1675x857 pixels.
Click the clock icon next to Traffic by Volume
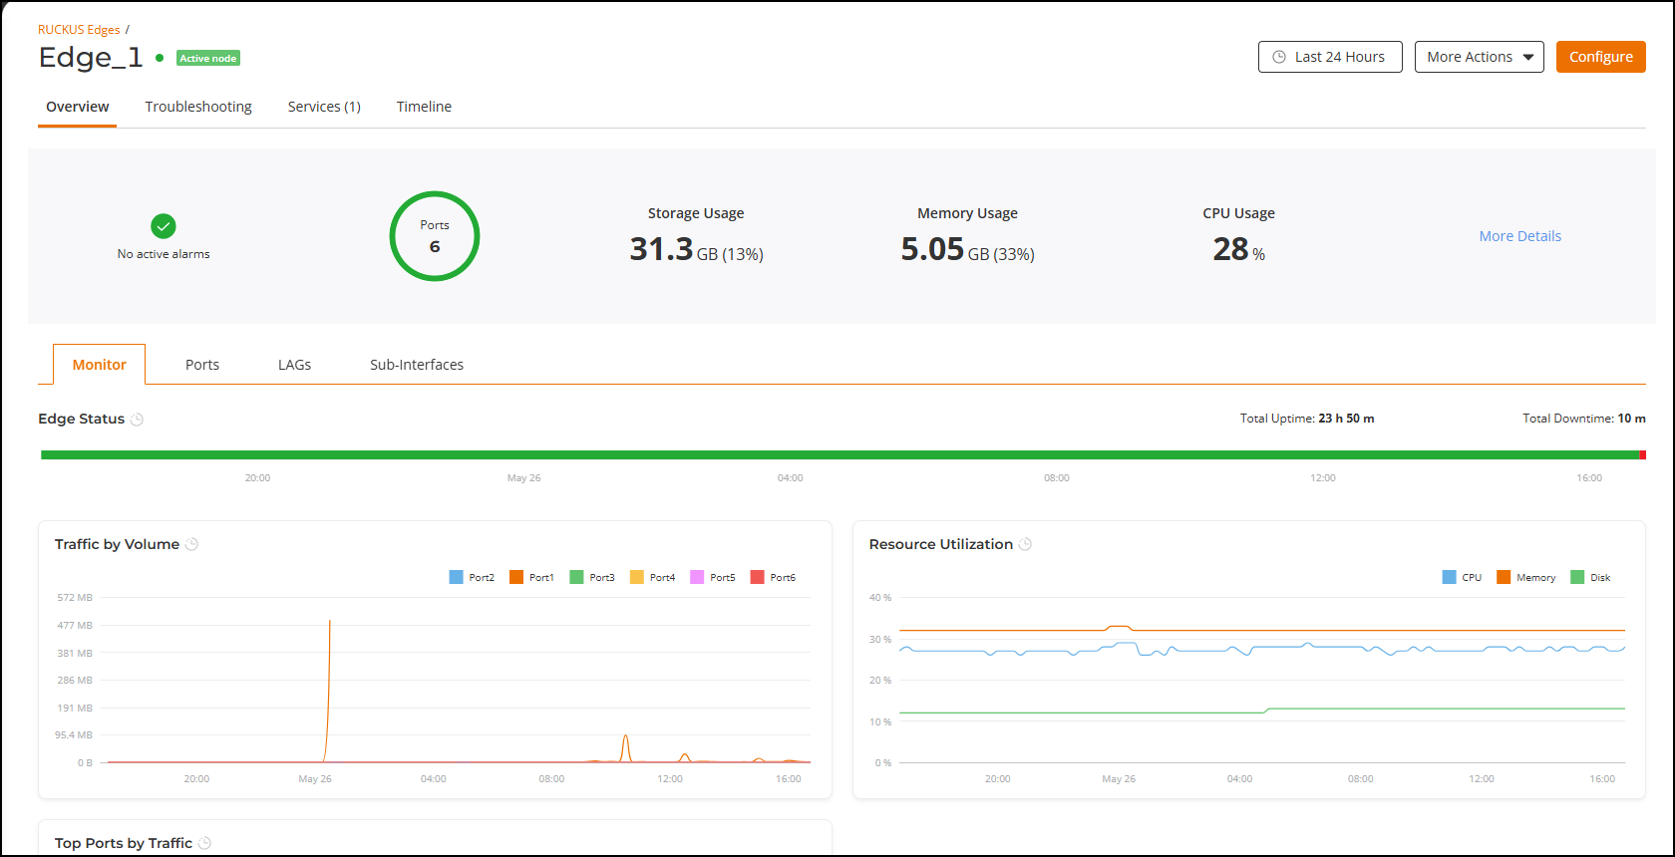pyautogui.click(x=192, y=544)
